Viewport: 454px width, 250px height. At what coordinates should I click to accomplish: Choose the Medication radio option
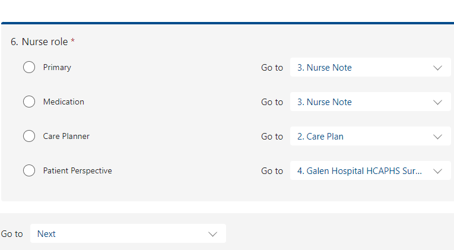(29, 102)
